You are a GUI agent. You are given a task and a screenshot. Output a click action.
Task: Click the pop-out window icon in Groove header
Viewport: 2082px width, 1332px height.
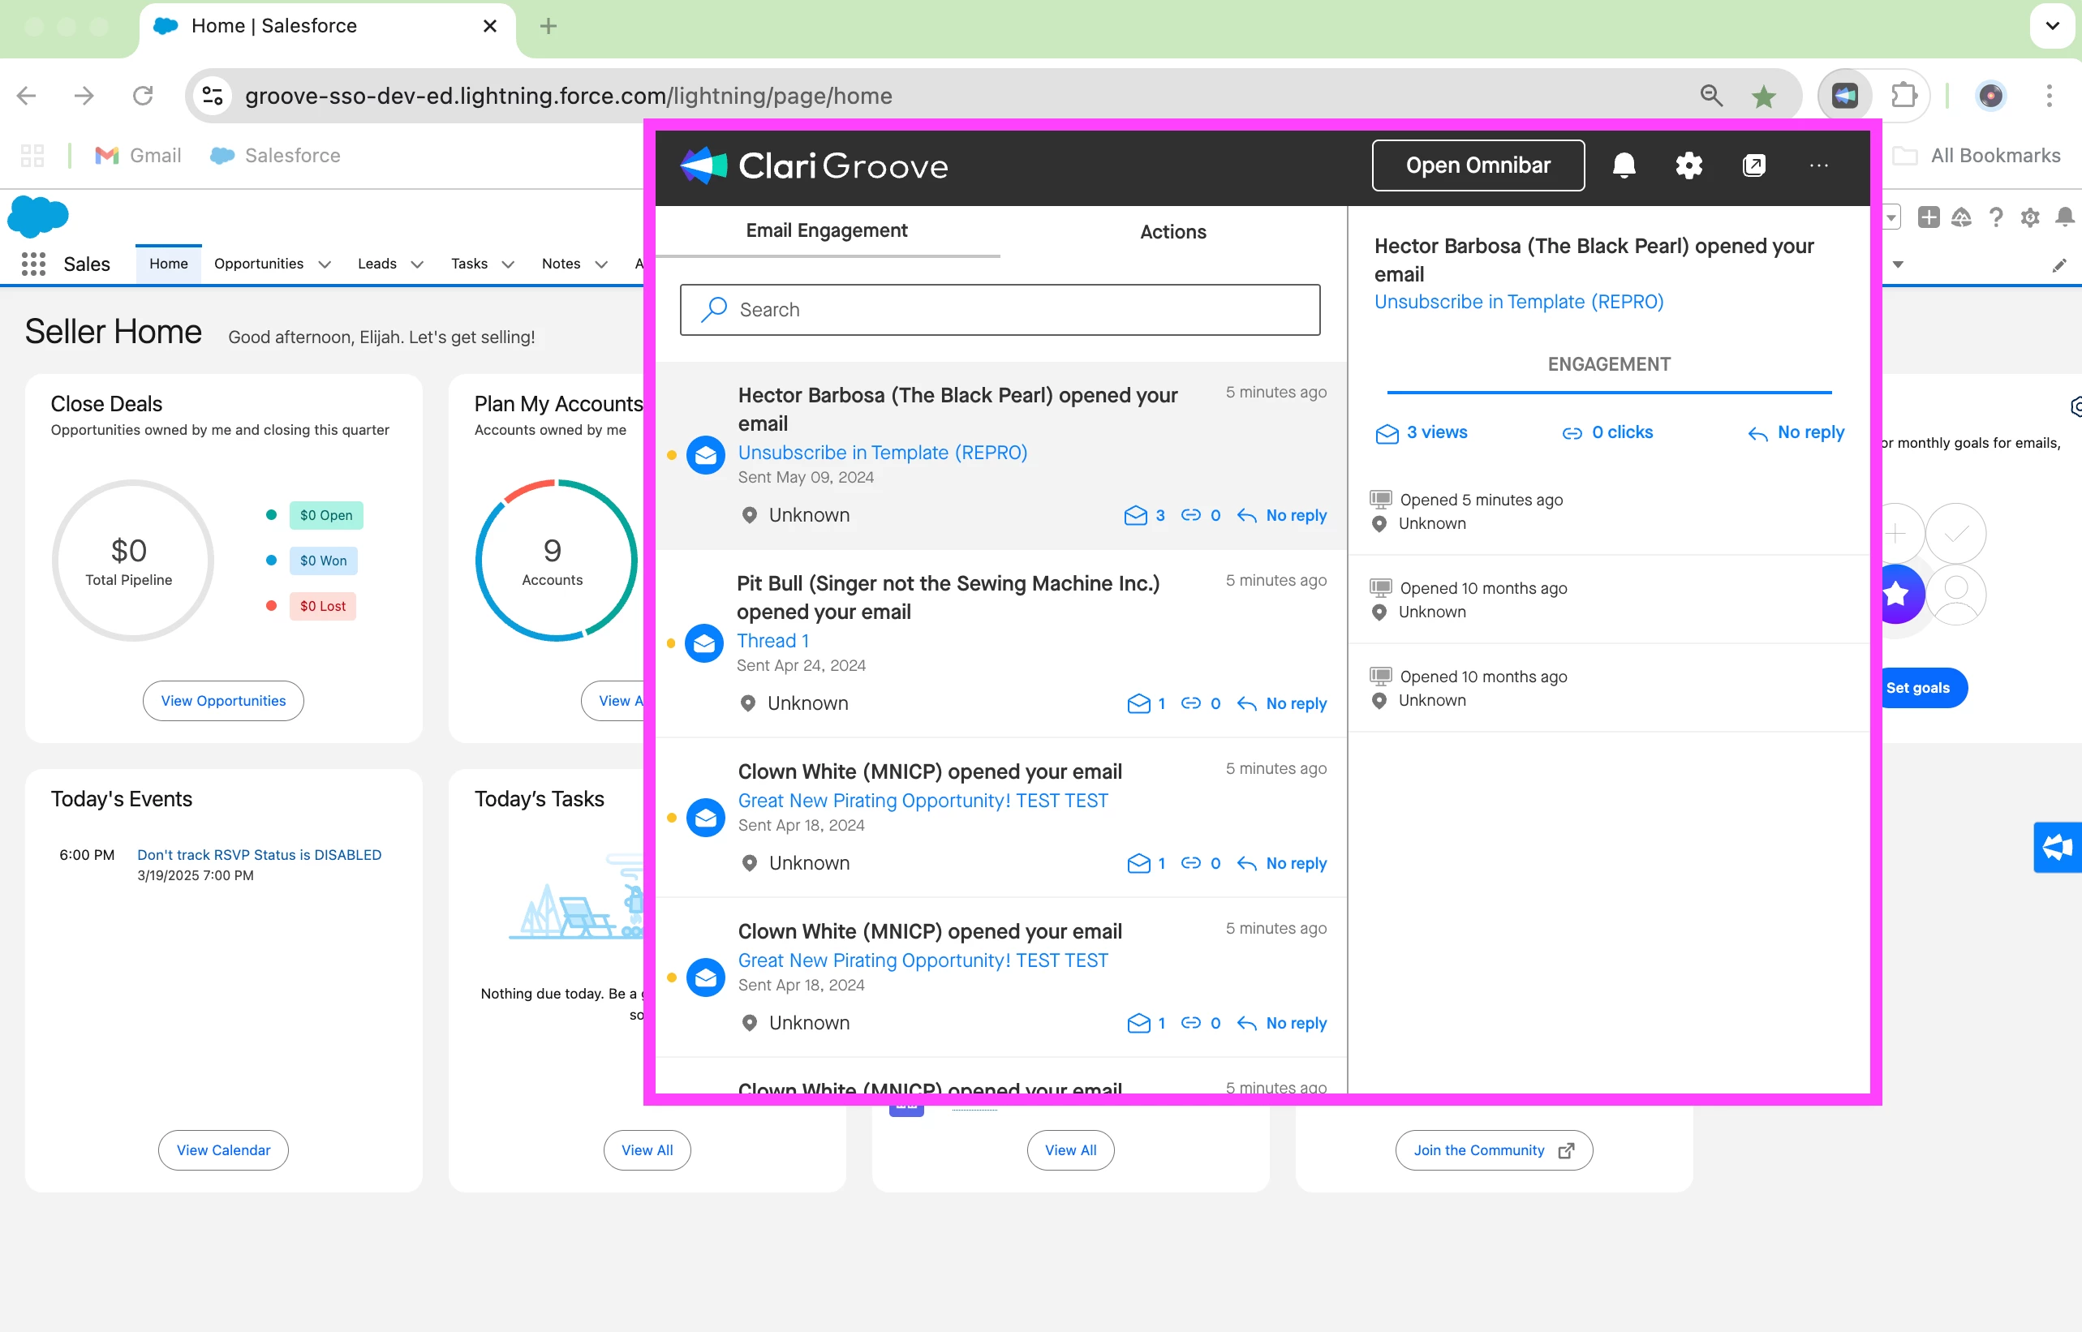pyautogui.click(x=1753, y=165)
